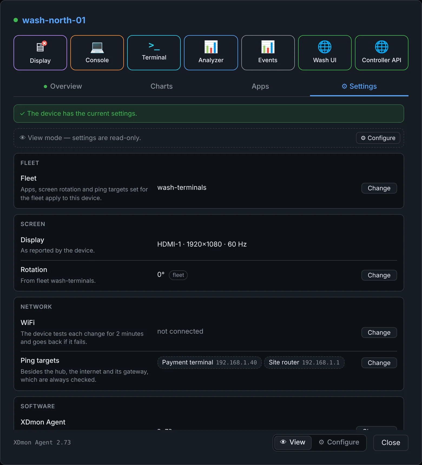Viewport: 422px width, 465px height.
Task: Open the Analyzer chart icon
Action: point(211,47)
